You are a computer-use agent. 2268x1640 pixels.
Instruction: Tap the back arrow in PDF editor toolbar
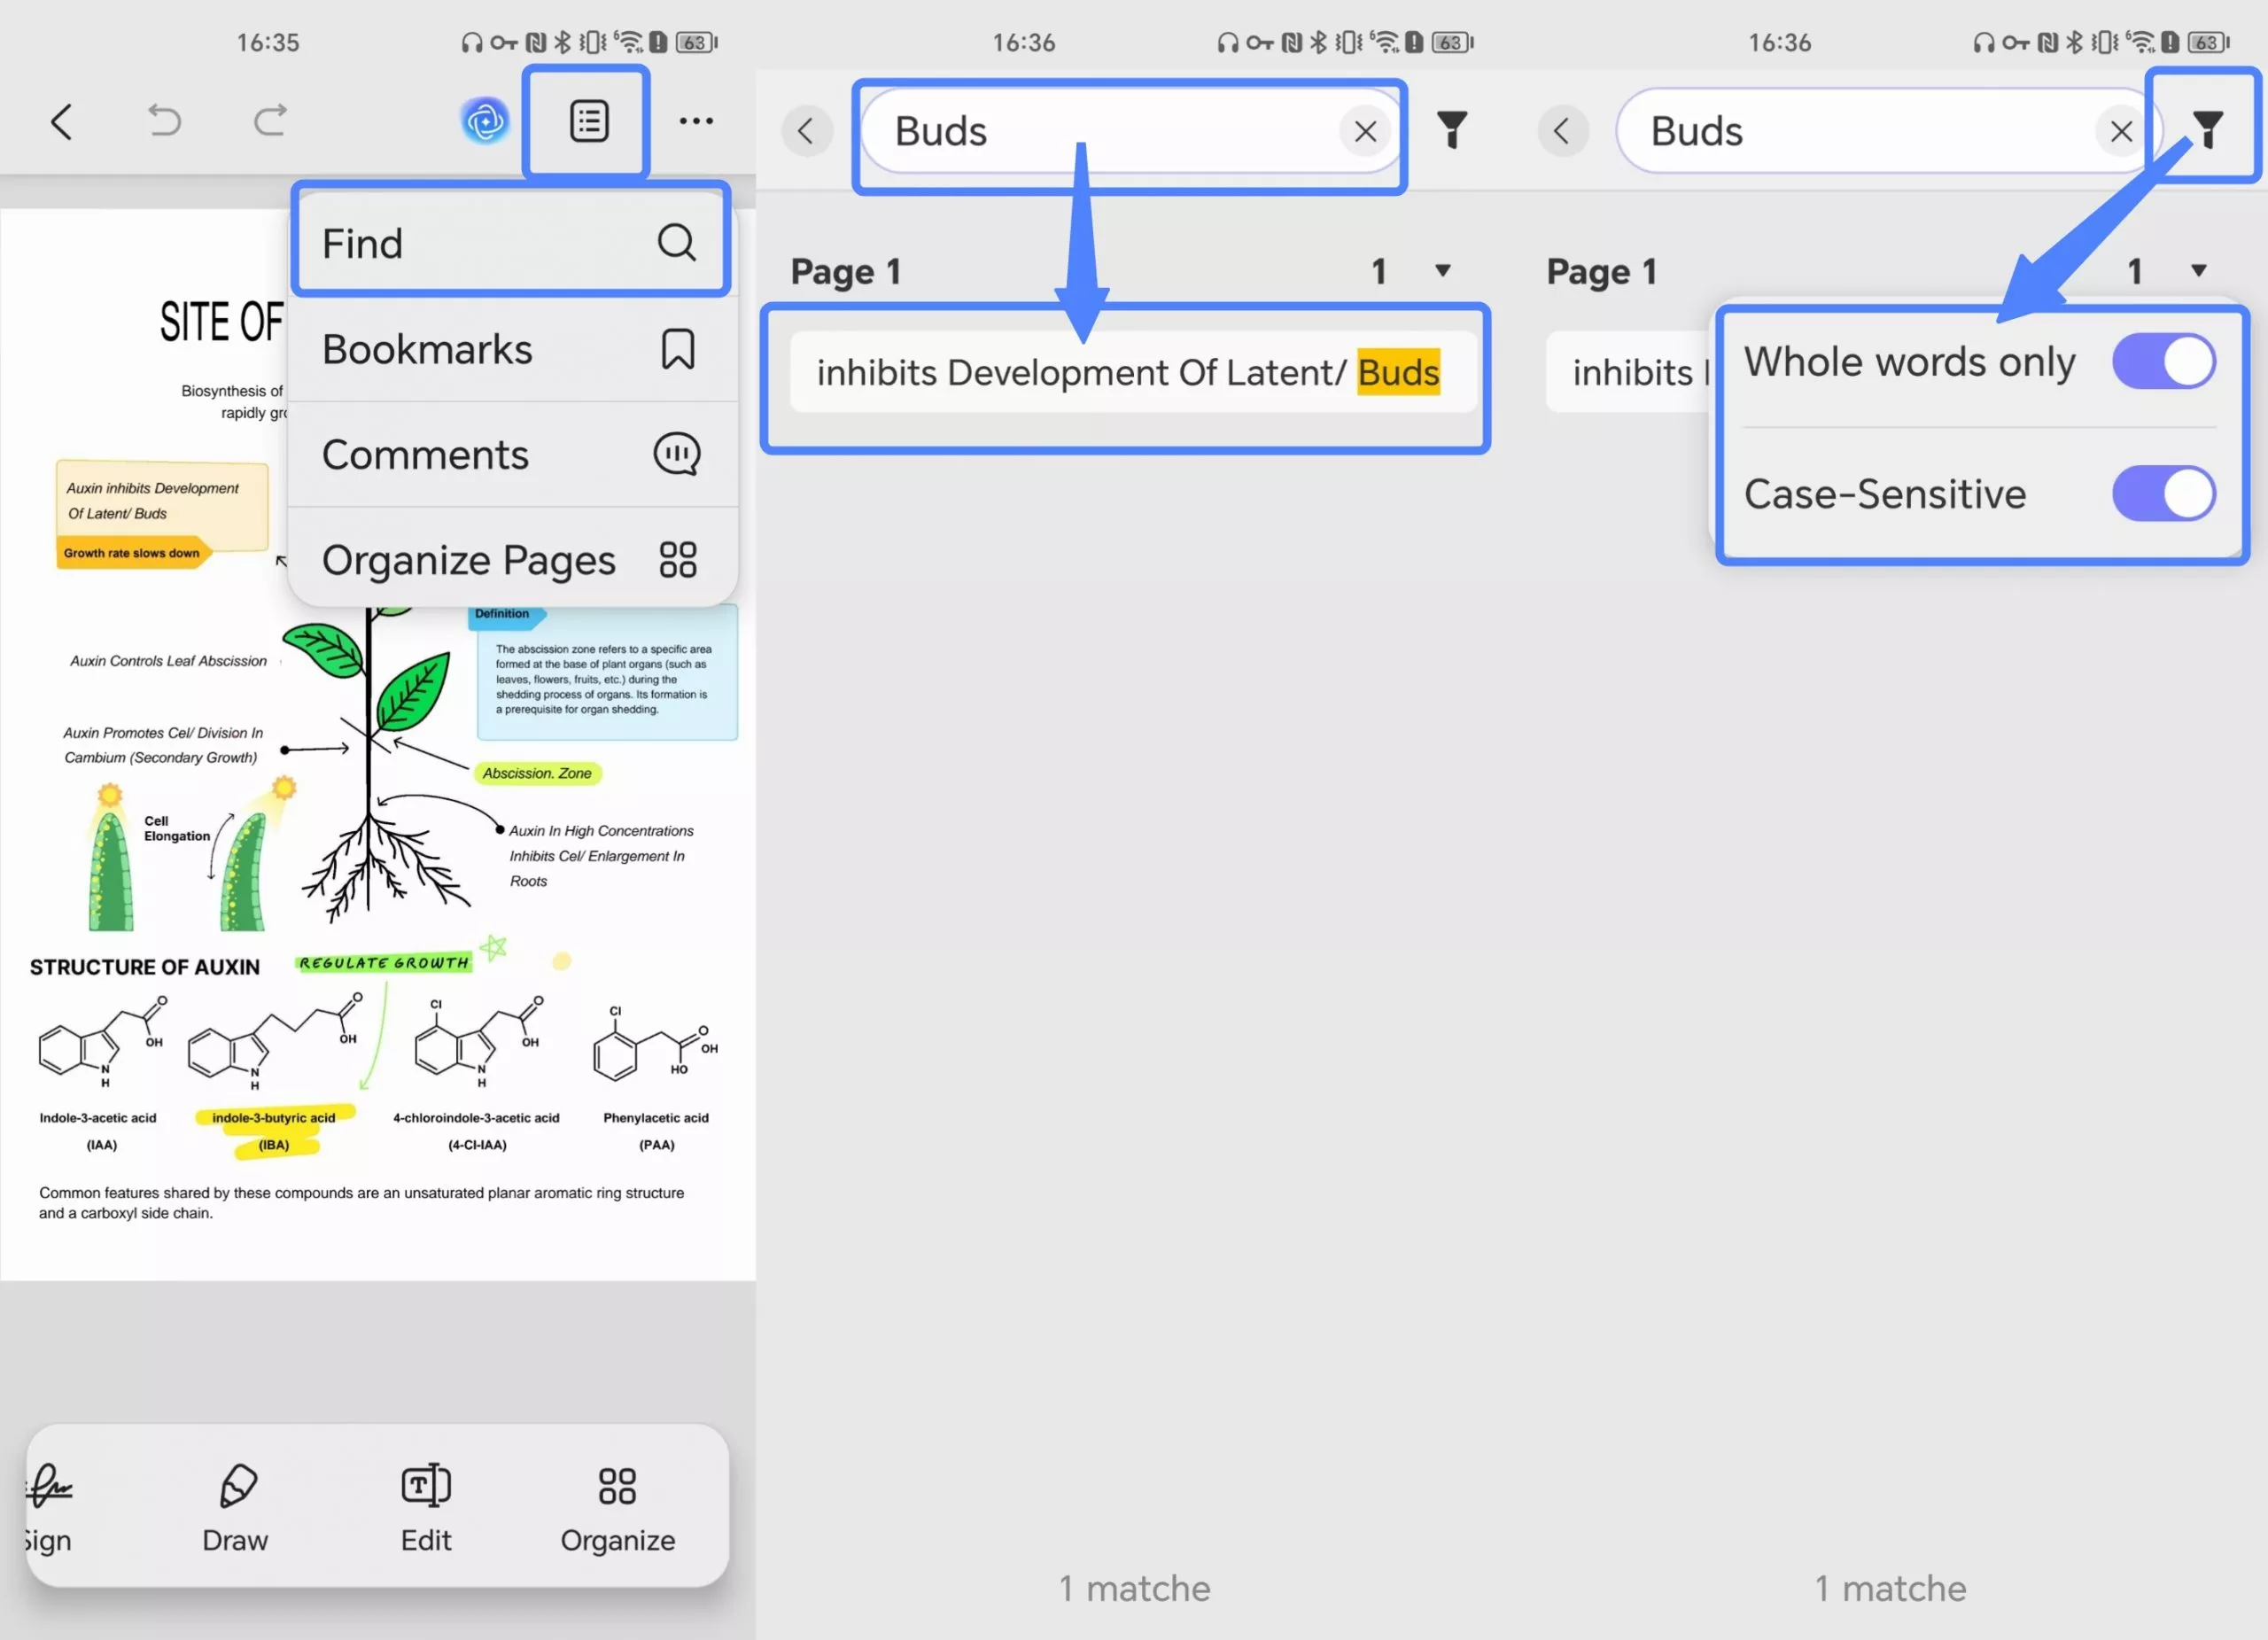tap(62, 122)
